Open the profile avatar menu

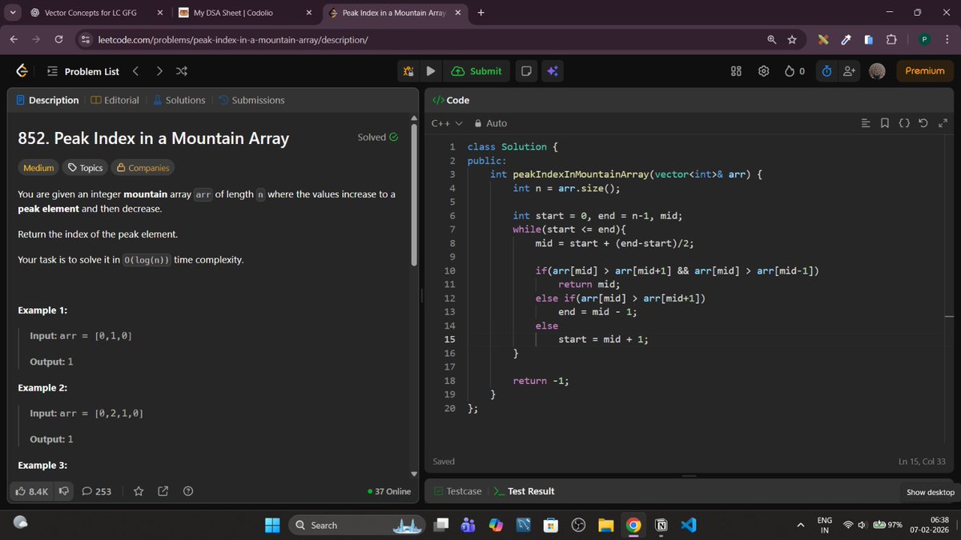(x=877, y=71)
